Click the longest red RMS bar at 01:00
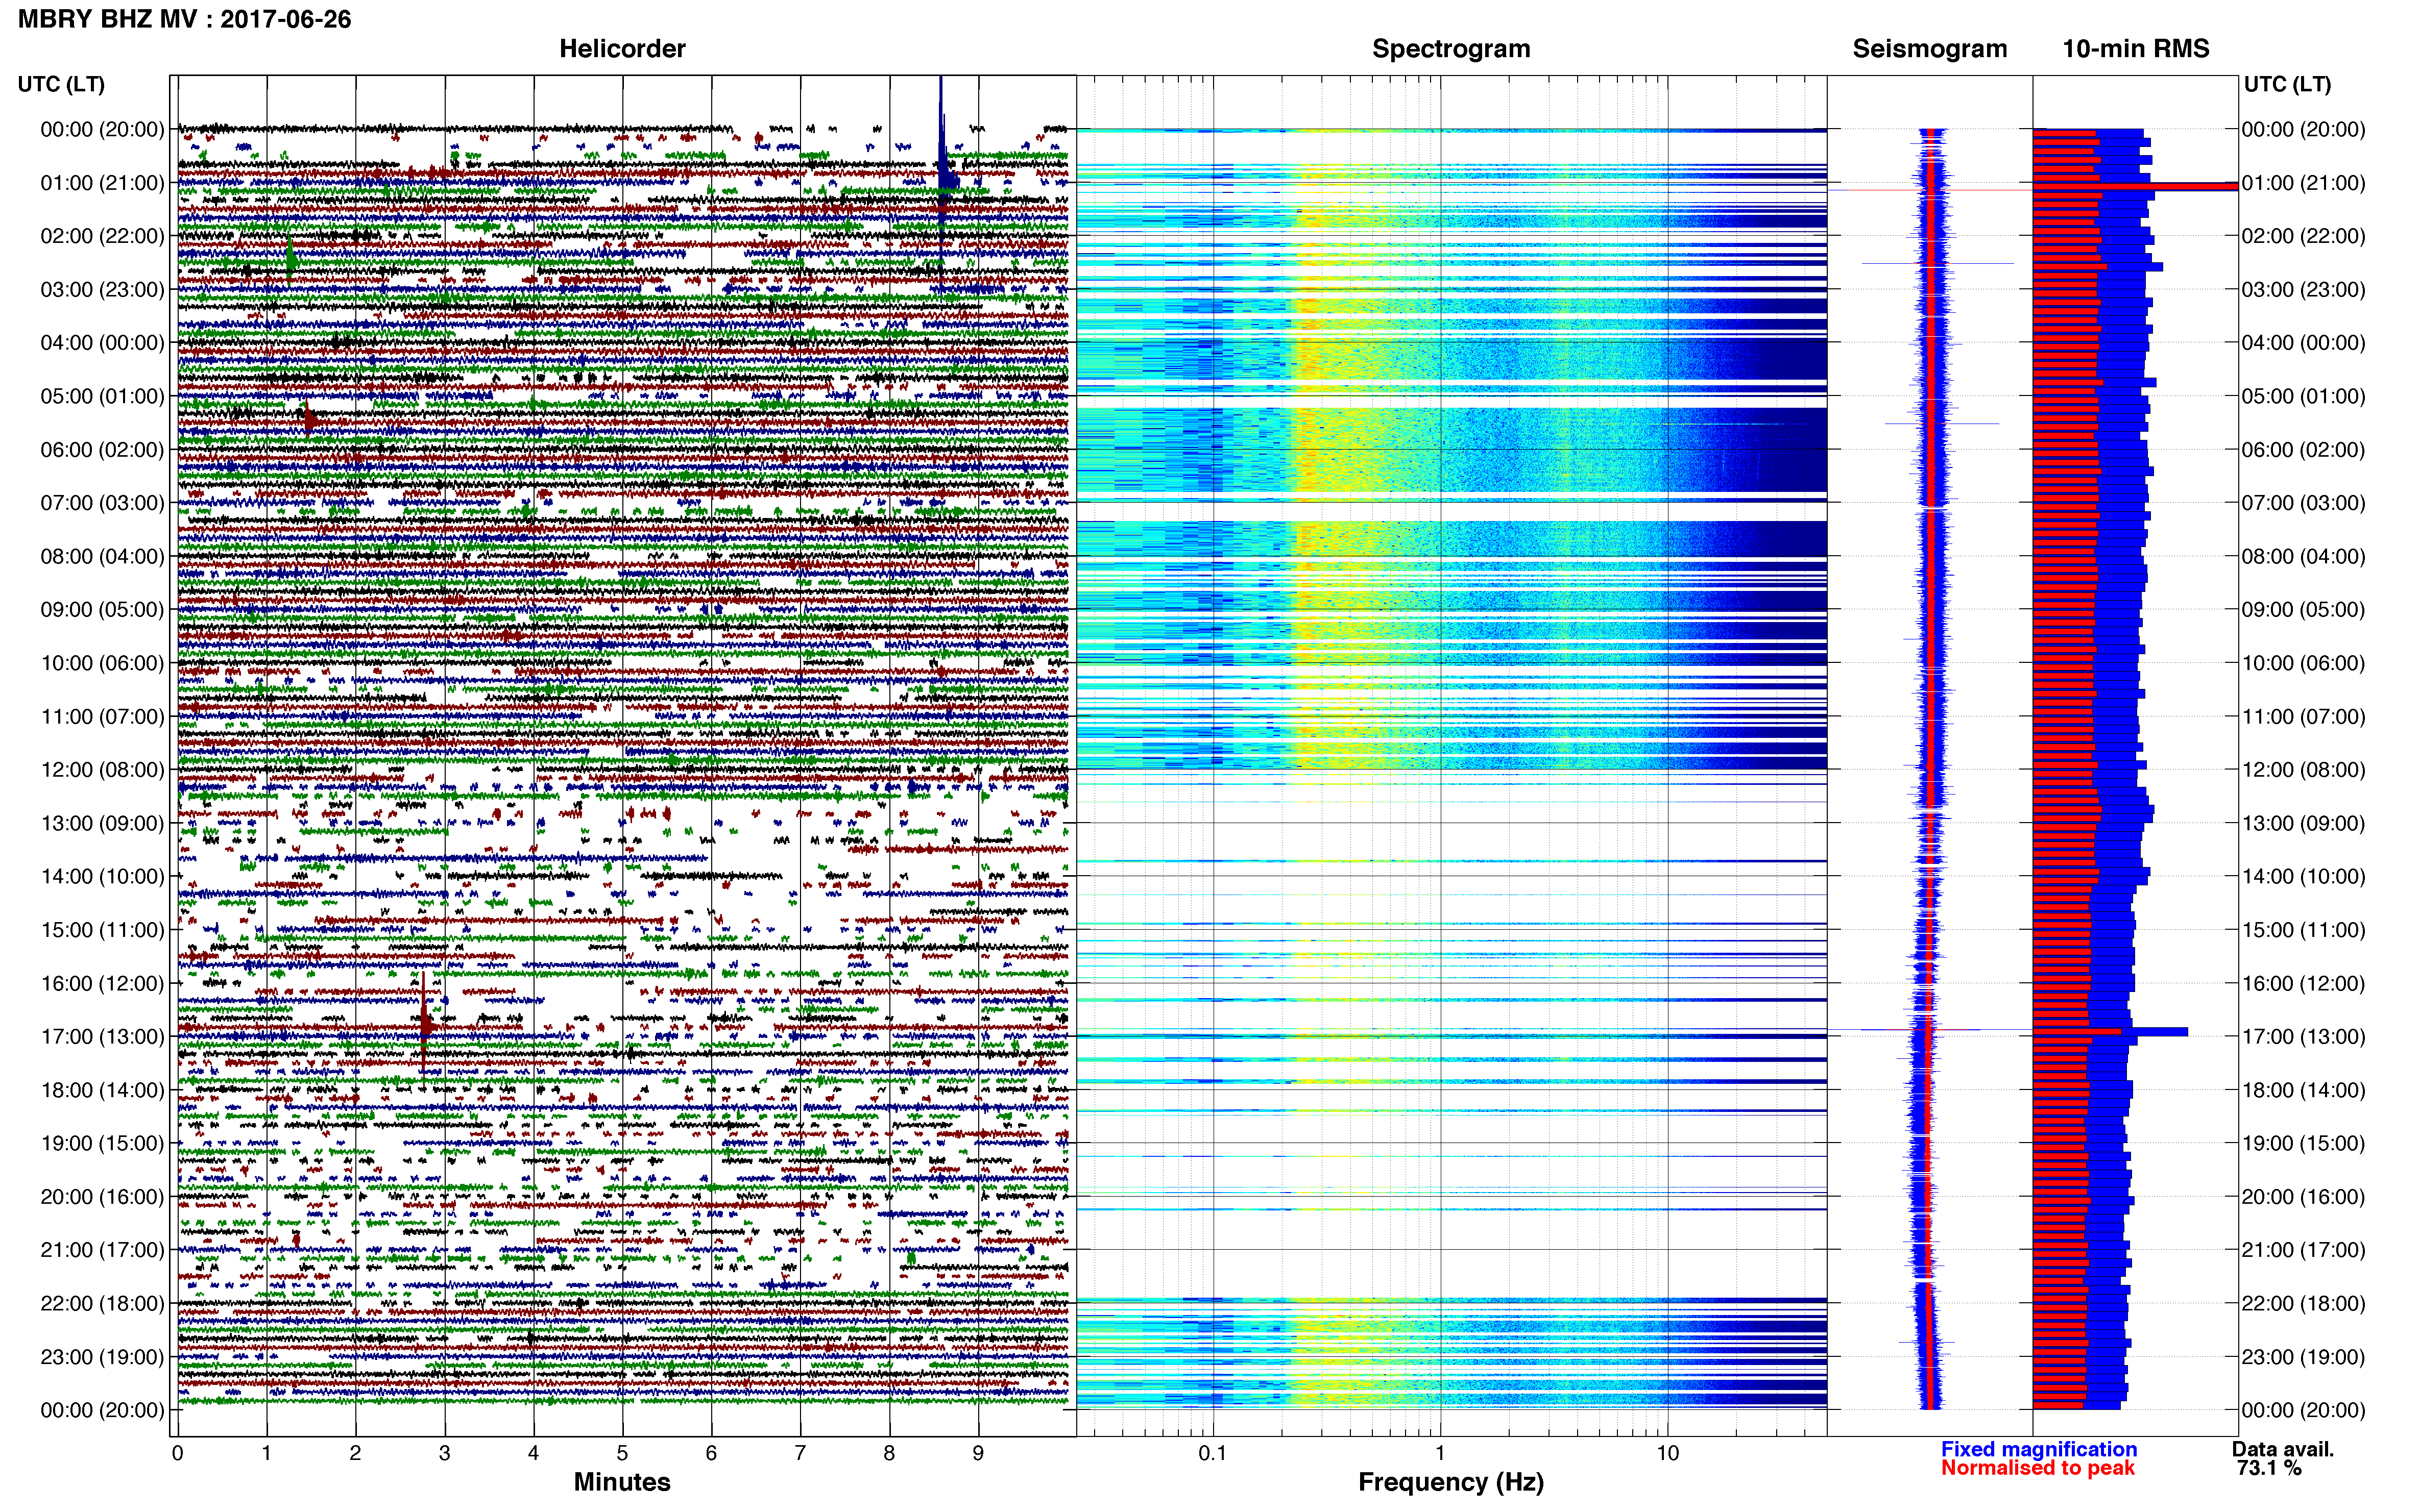The height and width of the screenshot is (1512, 2420). point(2135,186)
